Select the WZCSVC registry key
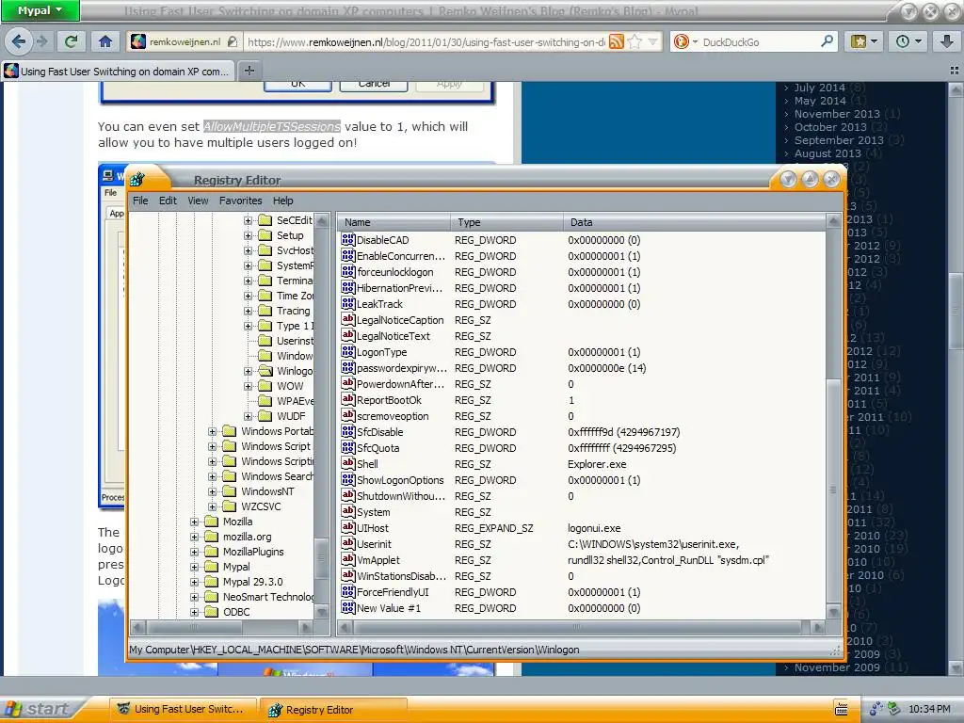The image size is (964, 723). [261, 506]
